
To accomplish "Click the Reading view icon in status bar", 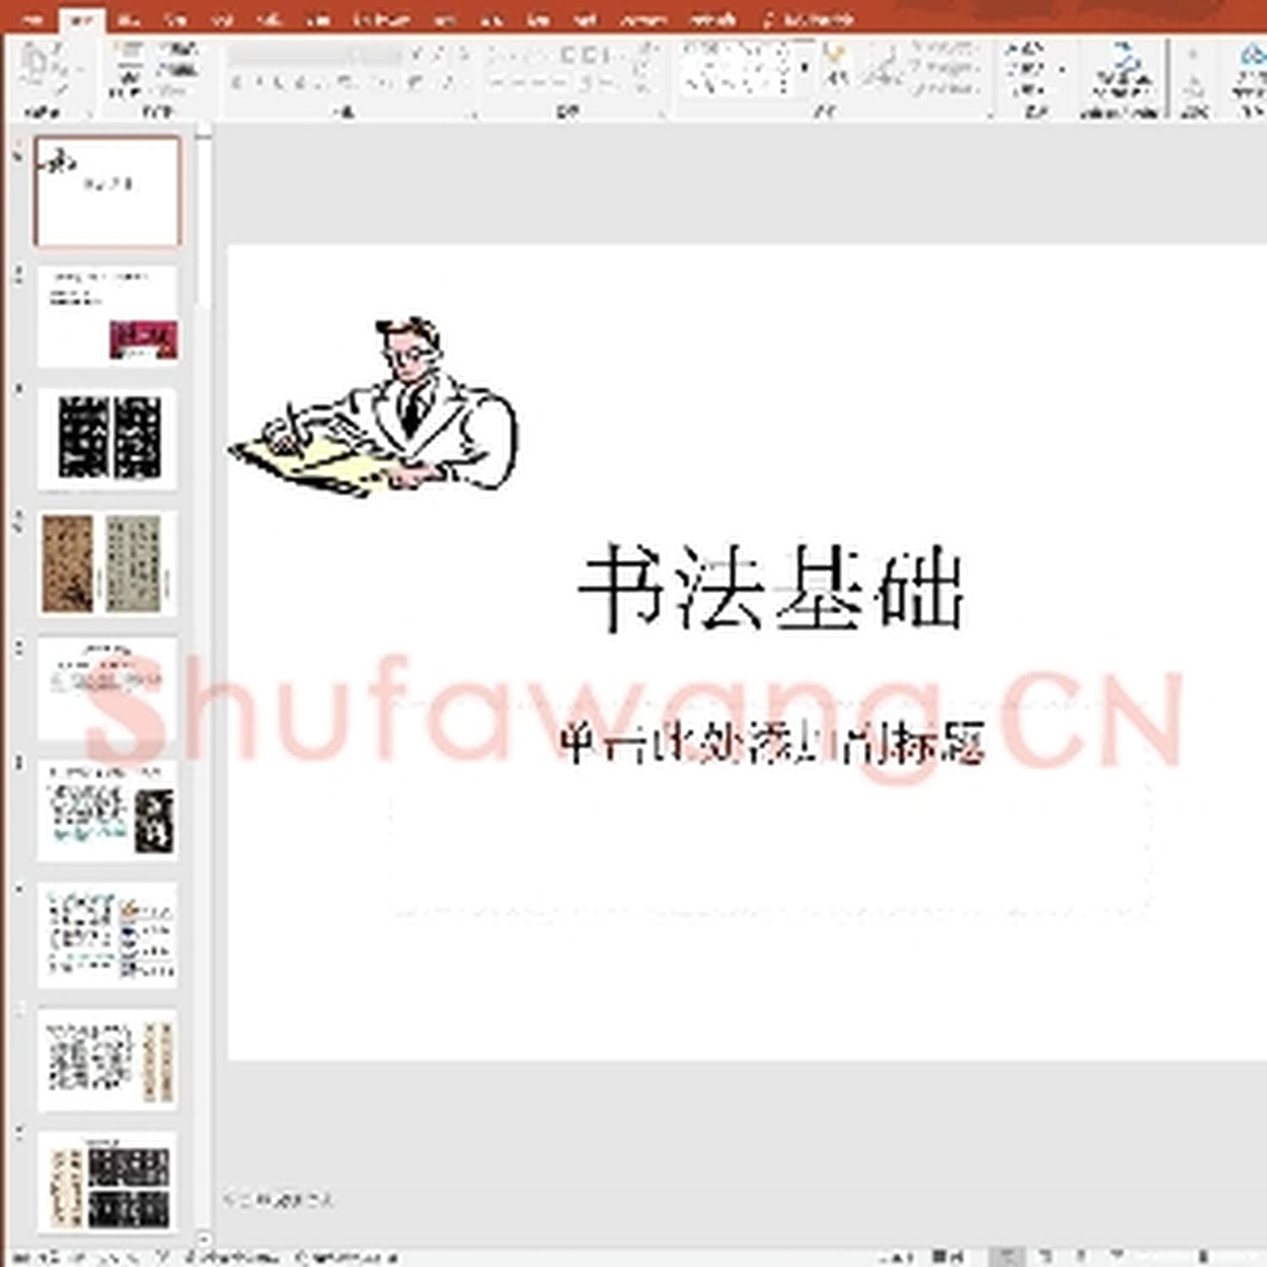I will point(1081,1256).
